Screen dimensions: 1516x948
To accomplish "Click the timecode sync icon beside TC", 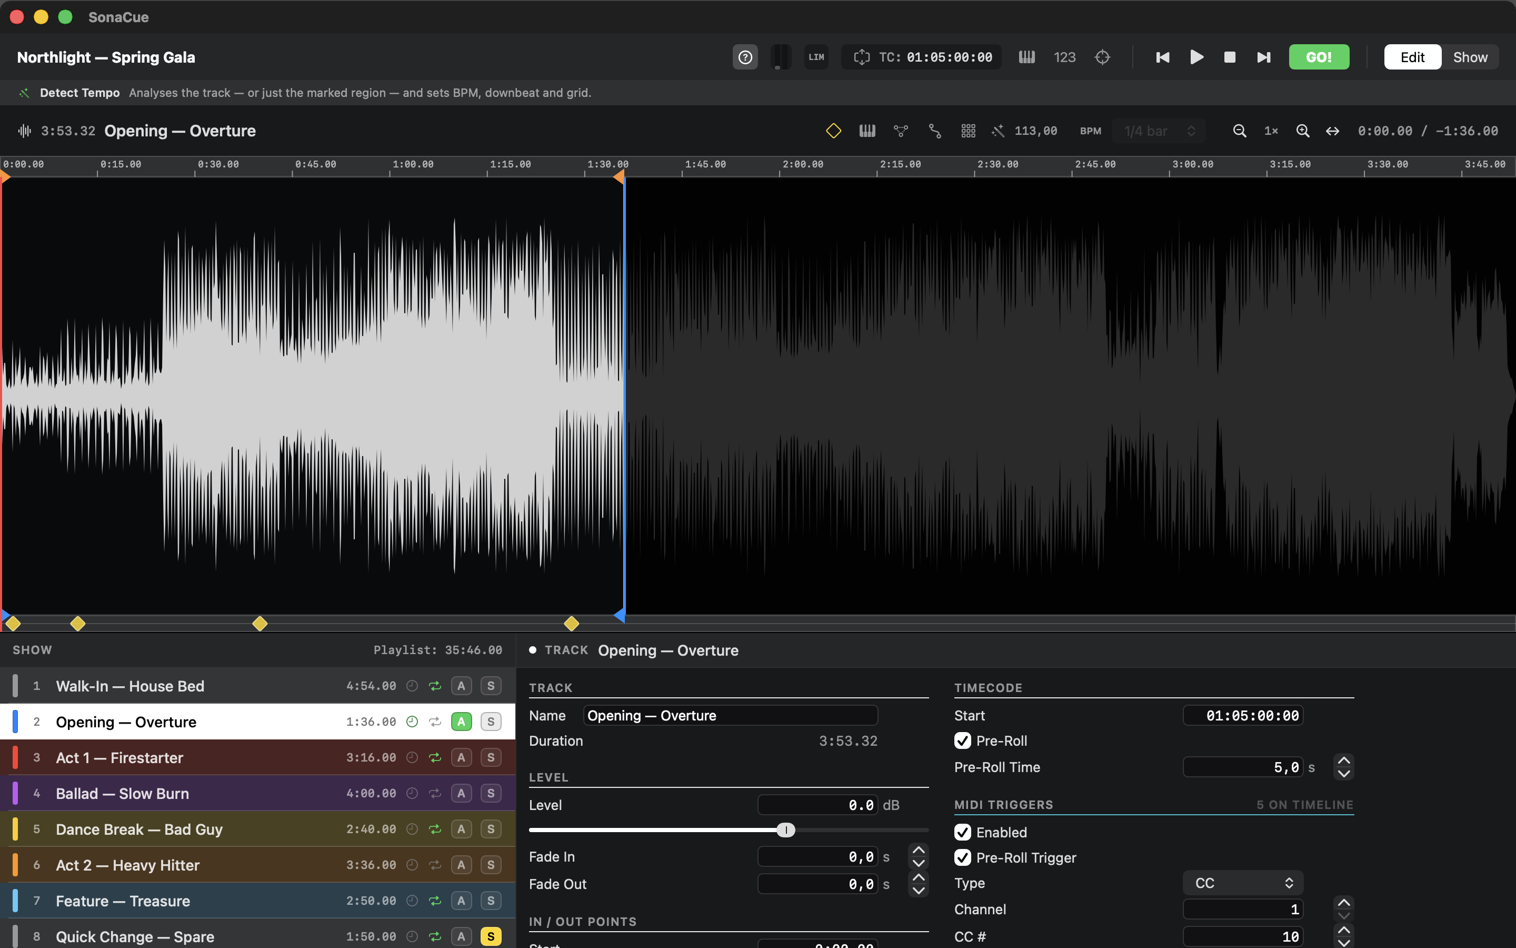I will click(x=861, y=57).
